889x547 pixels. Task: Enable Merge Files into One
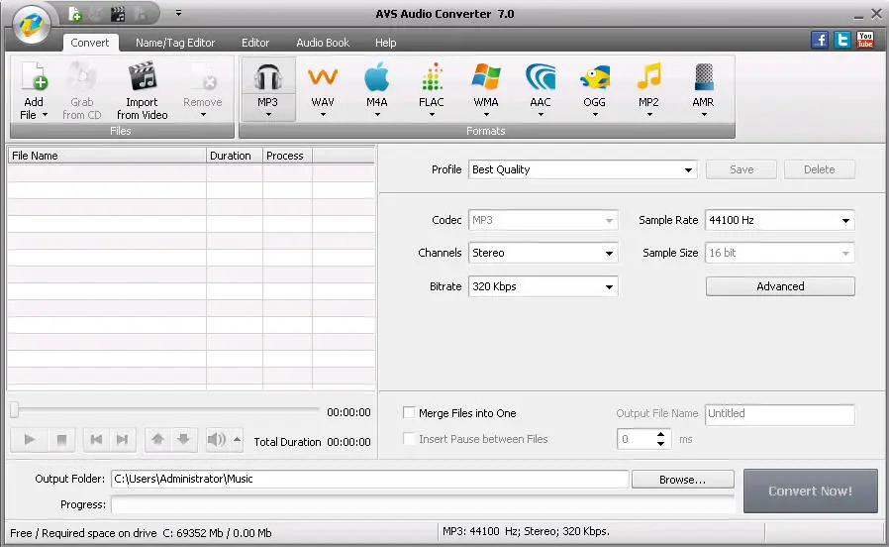(x=409, y=412)
